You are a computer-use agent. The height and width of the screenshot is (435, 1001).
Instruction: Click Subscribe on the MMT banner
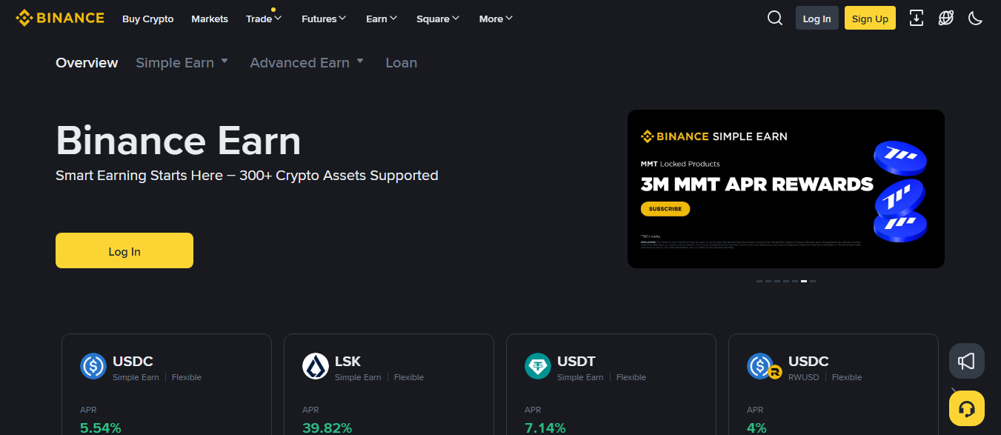click(x=665, y=209)
